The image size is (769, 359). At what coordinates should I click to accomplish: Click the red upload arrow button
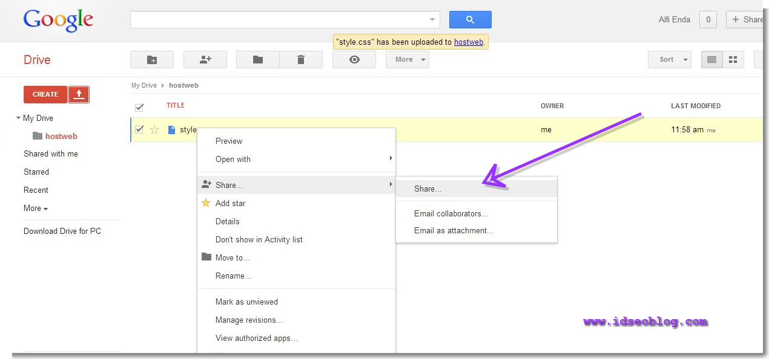point(79,94)
